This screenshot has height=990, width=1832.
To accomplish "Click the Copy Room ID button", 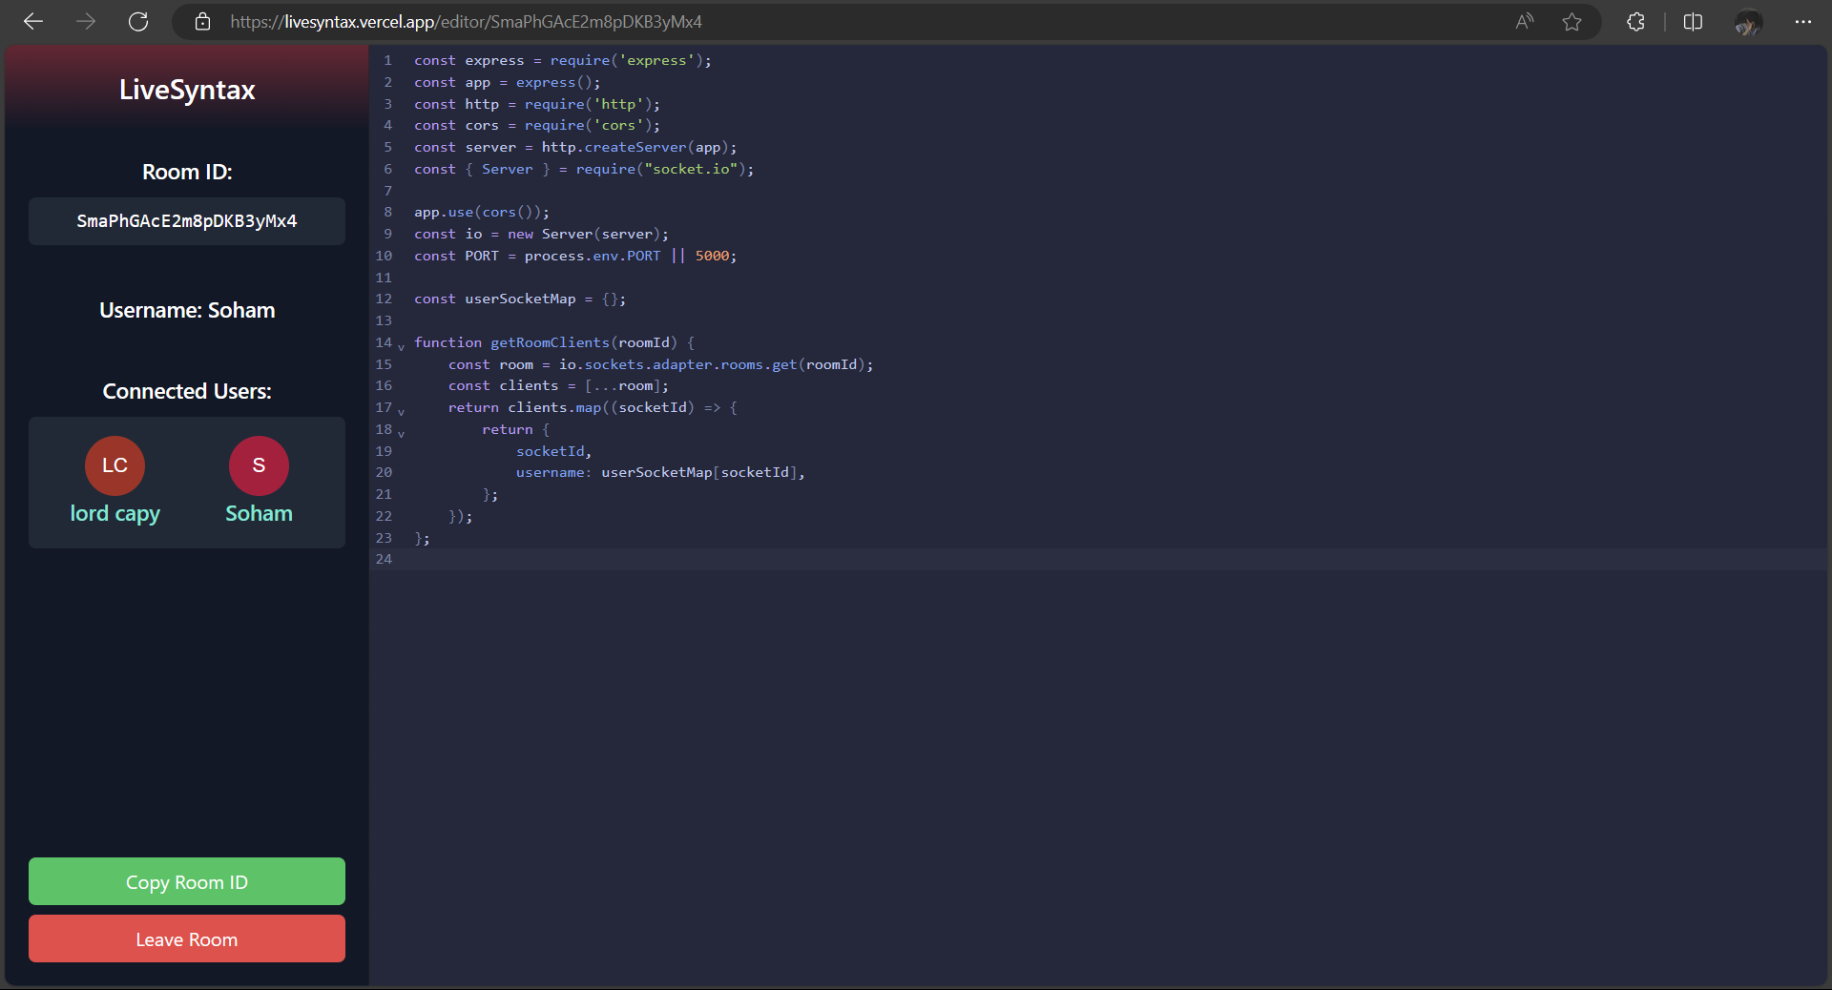I will (187, 881).
